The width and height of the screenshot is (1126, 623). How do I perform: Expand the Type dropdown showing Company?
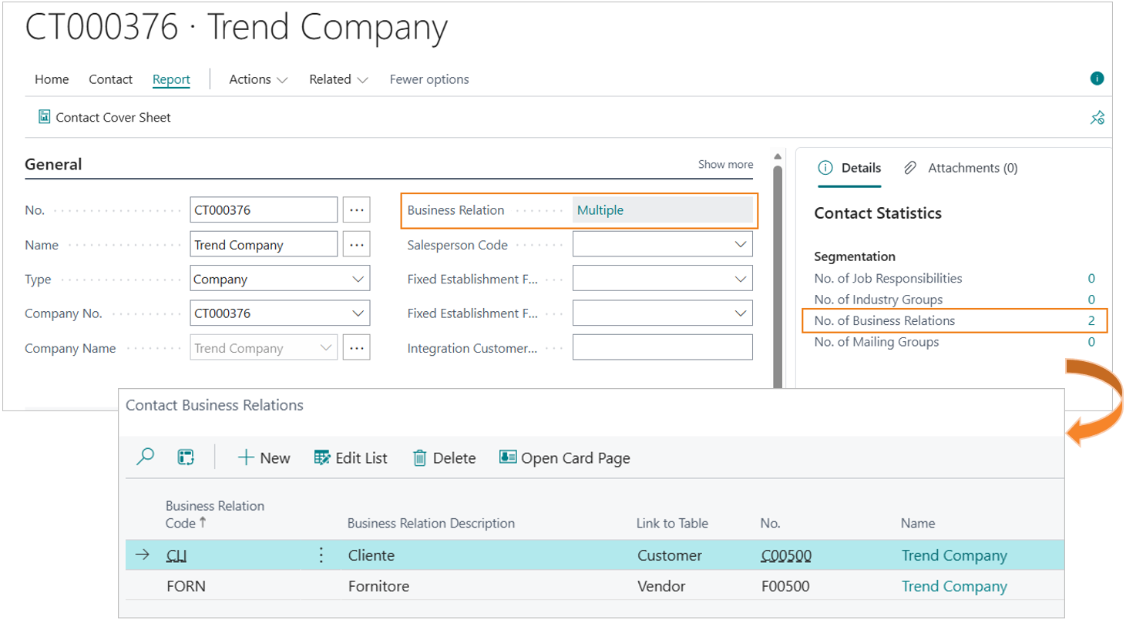pos(358,279)
